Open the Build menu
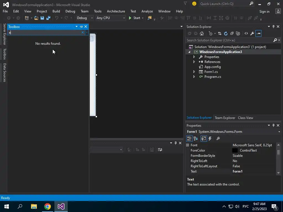The width and height of the screenshot is (283, 212). click(x=56, y=11)
